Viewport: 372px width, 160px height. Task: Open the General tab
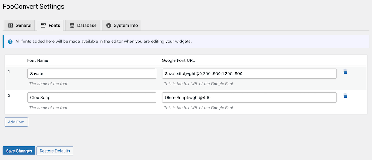(20, 25)
